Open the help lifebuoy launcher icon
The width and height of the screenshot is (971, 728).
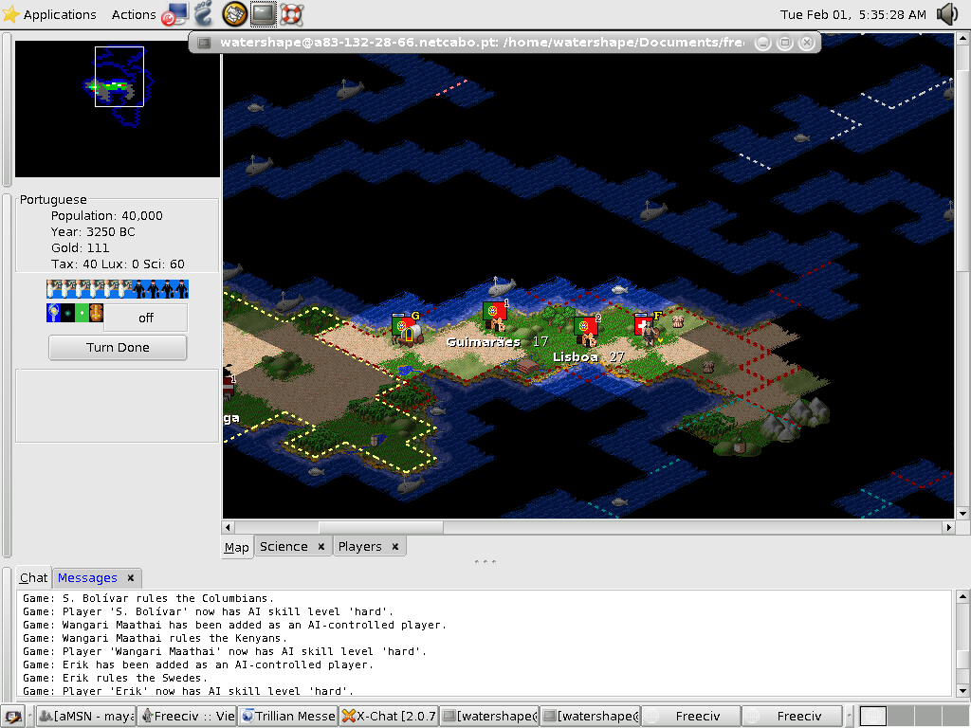point(291,13)
